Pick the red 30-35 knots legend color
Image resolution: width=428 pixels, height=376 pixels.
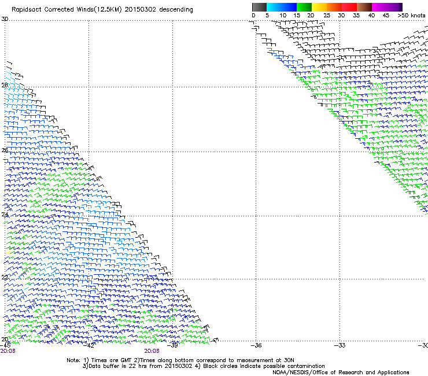coord(349,7)
